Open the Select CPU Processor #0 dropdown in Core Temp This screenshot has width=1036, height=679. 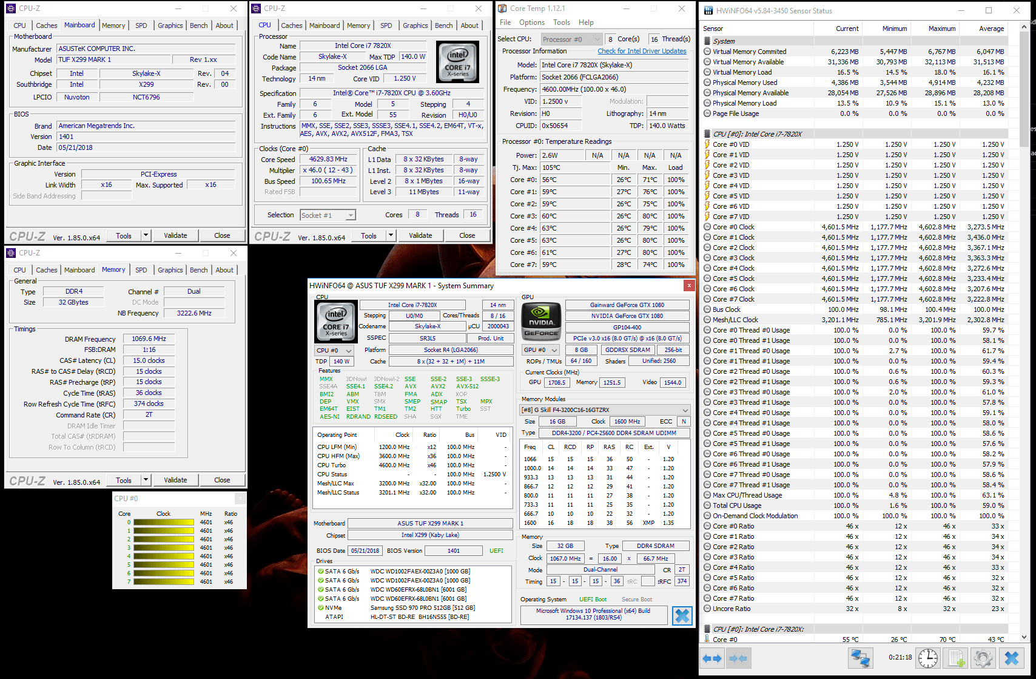(x=571, y=39)
